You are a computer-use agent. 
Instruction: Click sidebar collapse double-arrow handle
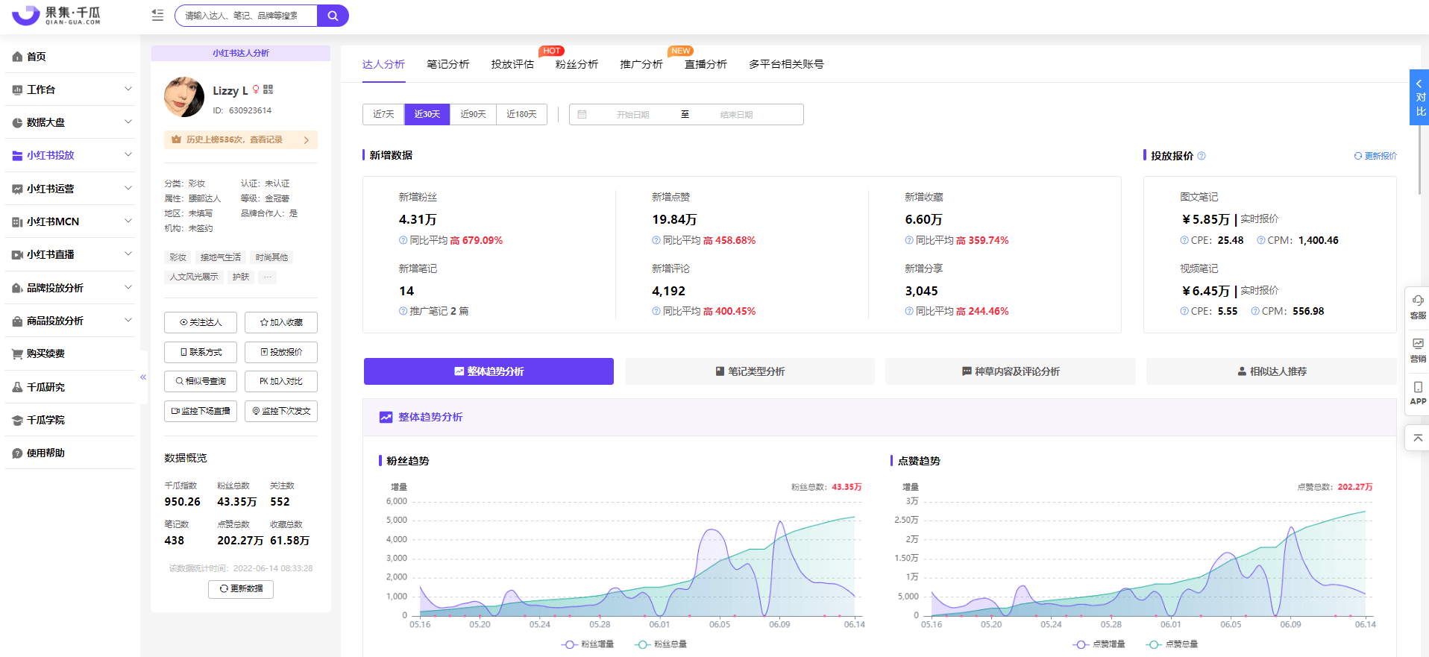click(x=143, y=377)
